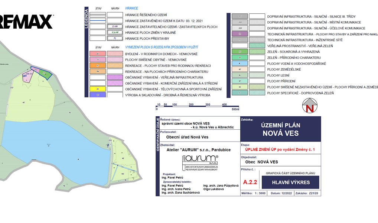Image resolution: width=378 pixels, height=223 pixels.
Task: Click the "Zakázka: Z21/20" entry
Action: pos(307,193)
